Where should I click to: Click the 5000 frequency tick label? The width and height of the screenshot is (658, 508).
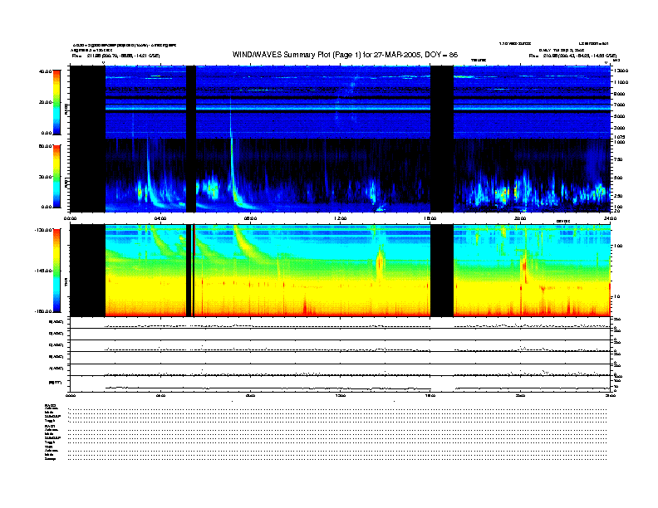[620, 116]
